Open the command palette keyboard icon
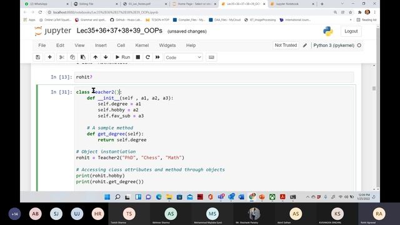Image resolution: width=400 pixels, height=225 pixels. [211, 57]
